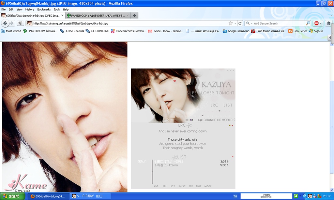334x200 pixels.
Task: Click the 23:12 taskbar clock
Action: (x=326, y=196)
